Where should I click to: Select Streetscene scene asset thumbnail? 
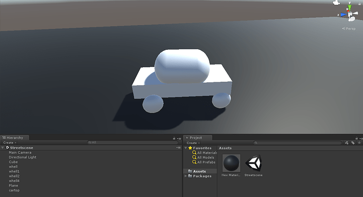[x=254, y=163]
